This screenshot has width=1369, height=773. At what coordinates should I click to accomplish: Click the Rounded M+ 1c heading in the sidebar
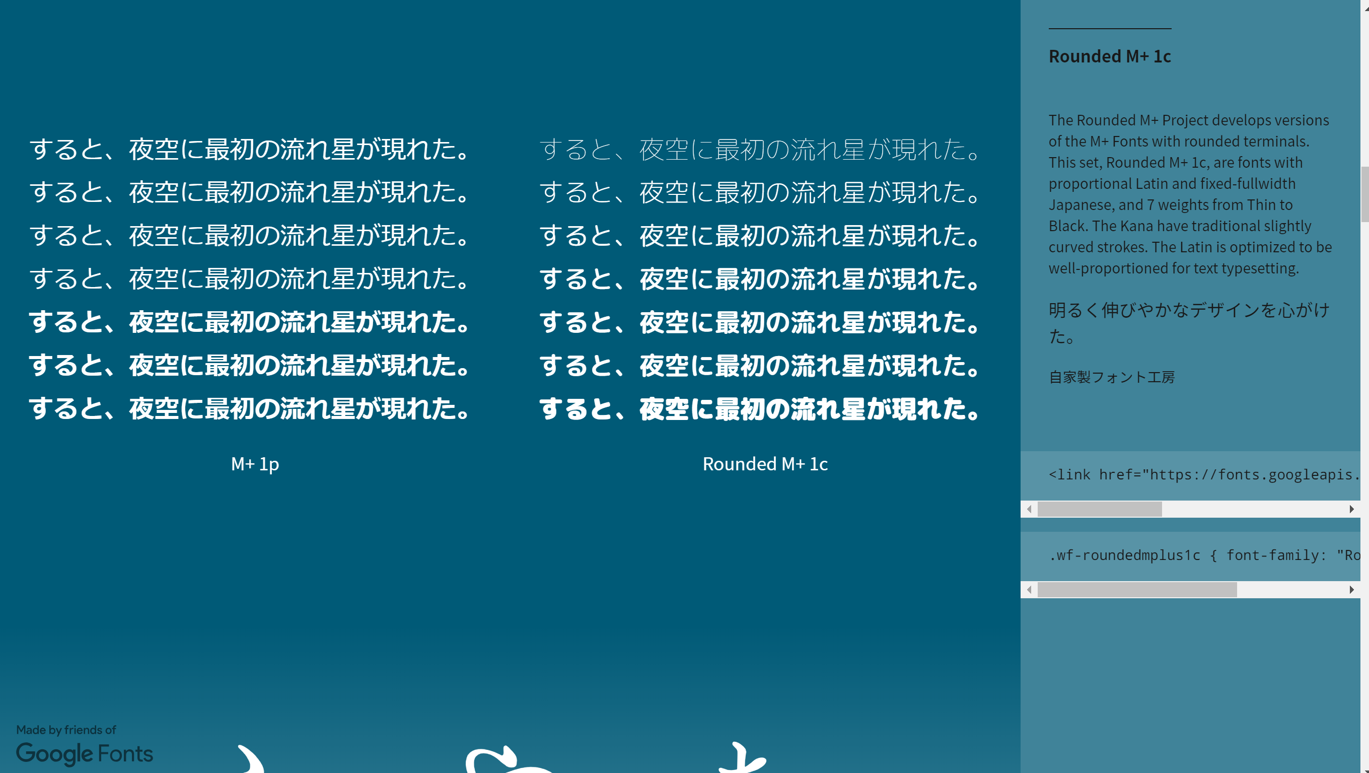tap(1110, 56)
